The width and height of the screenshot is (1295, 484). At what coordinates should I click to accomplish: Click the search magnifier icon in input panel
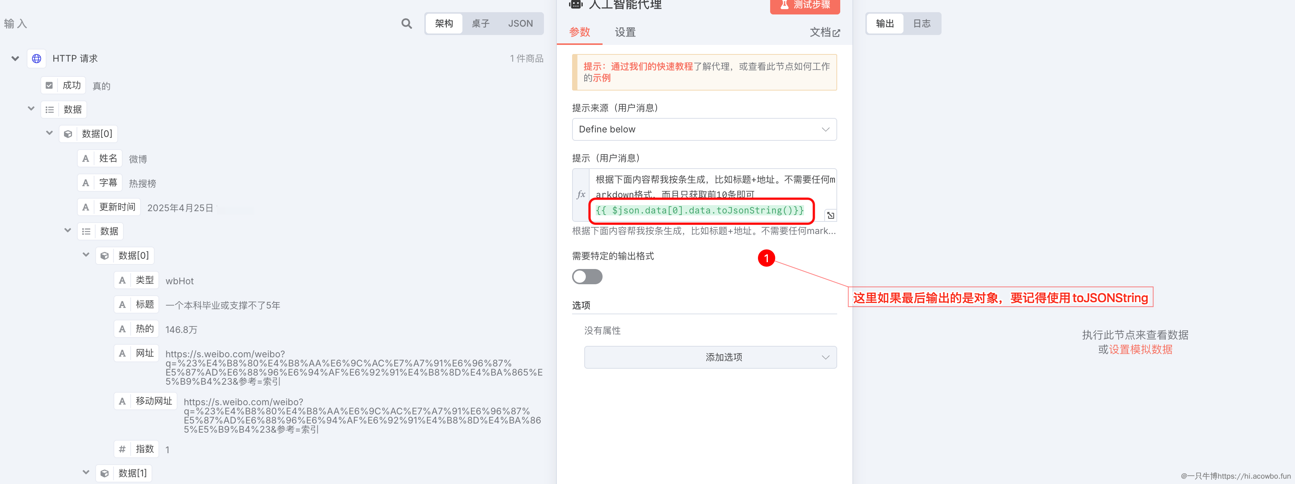coord(406,24)
